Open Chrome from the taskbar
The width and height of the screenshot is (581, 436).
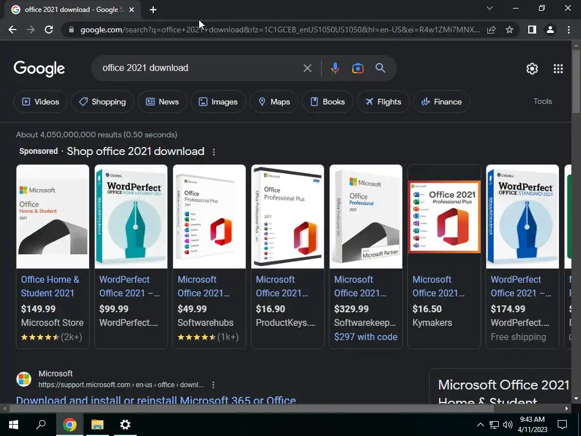(x=69, y=425)
